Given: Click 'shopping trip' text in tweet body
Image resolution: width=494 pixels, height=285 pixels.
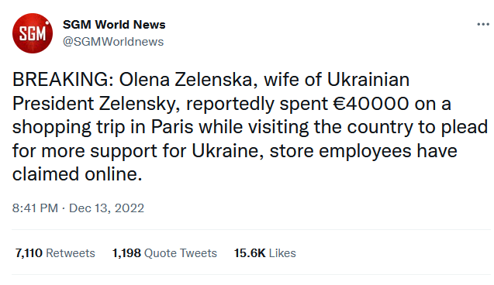Looking at the screenshot, I should [69, 128].
